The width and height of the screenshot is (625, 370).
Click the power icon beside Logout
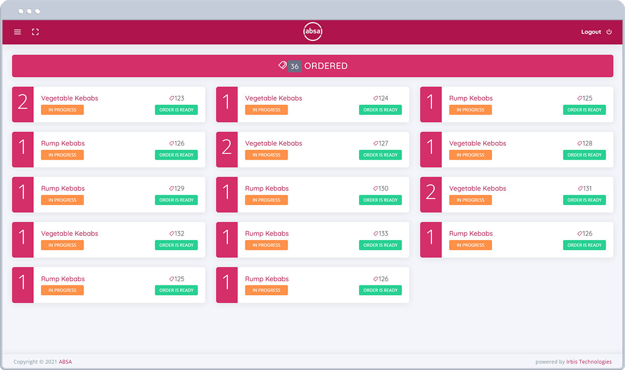point(609,32)
